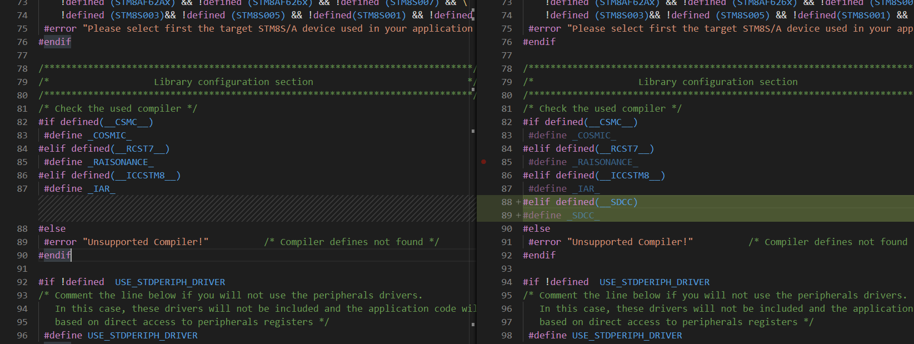Click '_IAR_' define on left line 87
914x344 pixels.
click(101, 188)
